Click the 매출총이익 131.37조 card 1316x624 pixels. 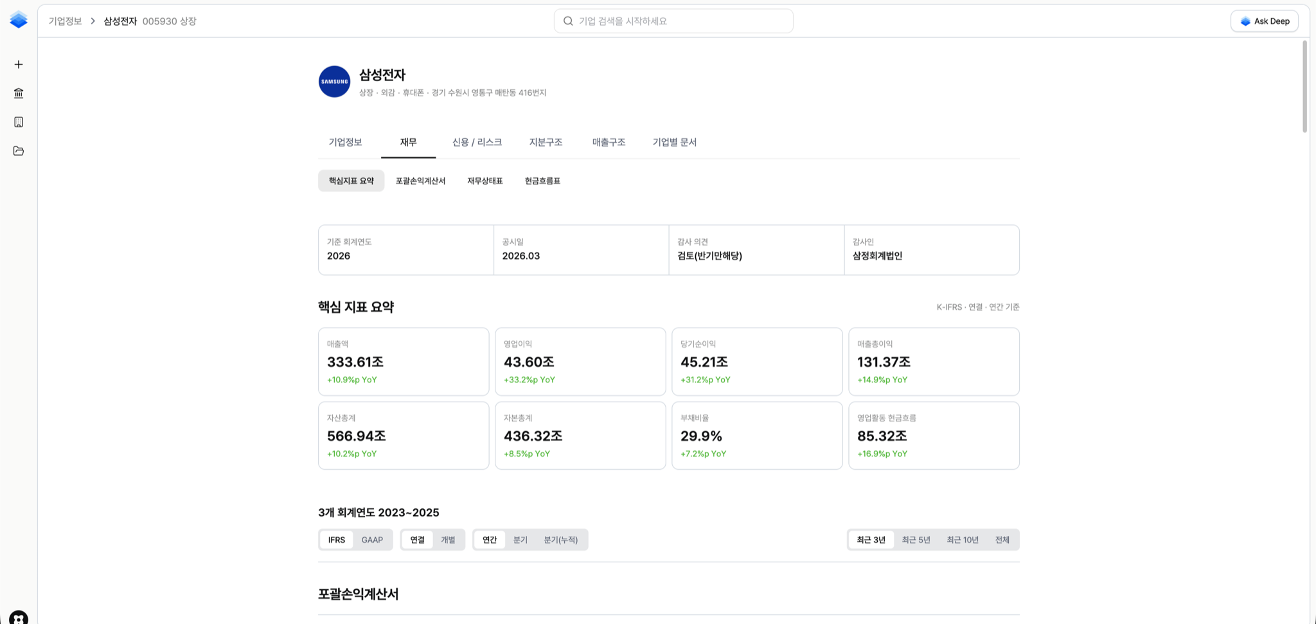click(x=934, y=362)
